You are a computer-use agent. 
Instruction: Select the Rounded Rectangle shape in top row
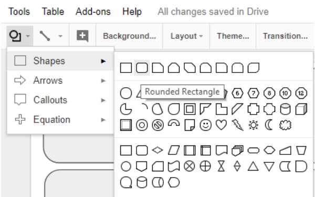point(142,68)
